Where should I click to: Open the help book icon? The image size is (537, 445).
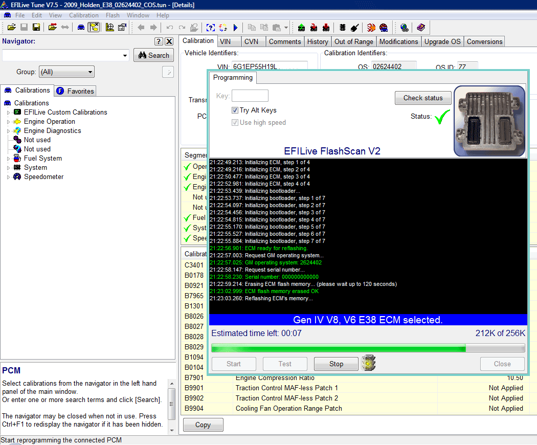[x=420, y=27]
